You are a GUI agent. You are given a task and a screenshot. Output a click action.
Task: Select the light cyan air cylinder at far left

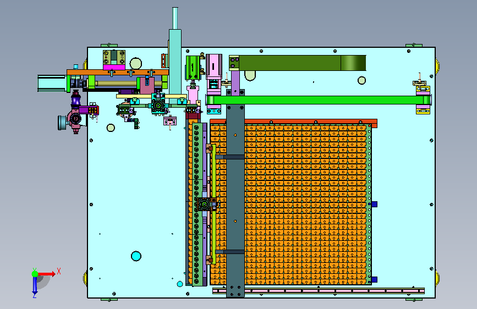click(52, 84)
